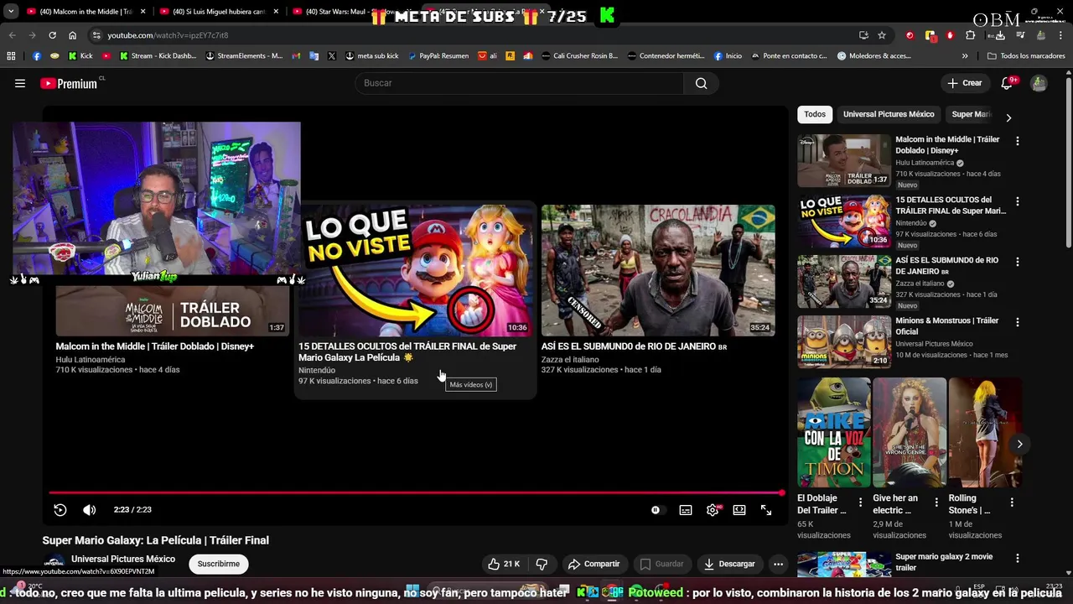Go to browser home page
Viewport: 1073px width, 604px height.
point(72,35)
